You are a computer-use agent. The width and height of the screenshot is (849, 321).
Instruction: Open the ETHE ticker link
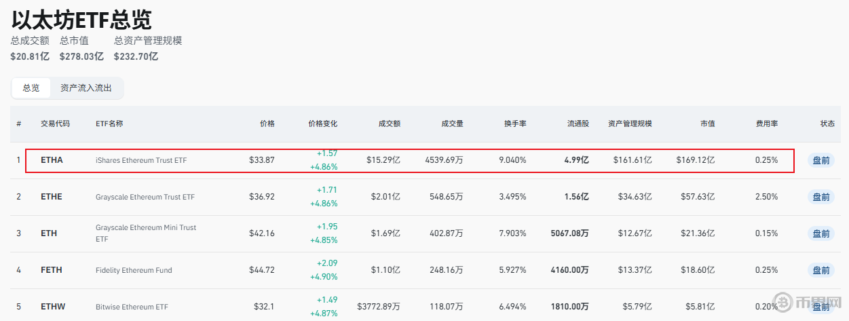pos(52,197)
